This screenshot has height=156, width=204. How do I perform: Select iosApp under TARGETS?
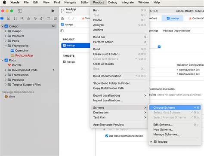click(69, 62)
